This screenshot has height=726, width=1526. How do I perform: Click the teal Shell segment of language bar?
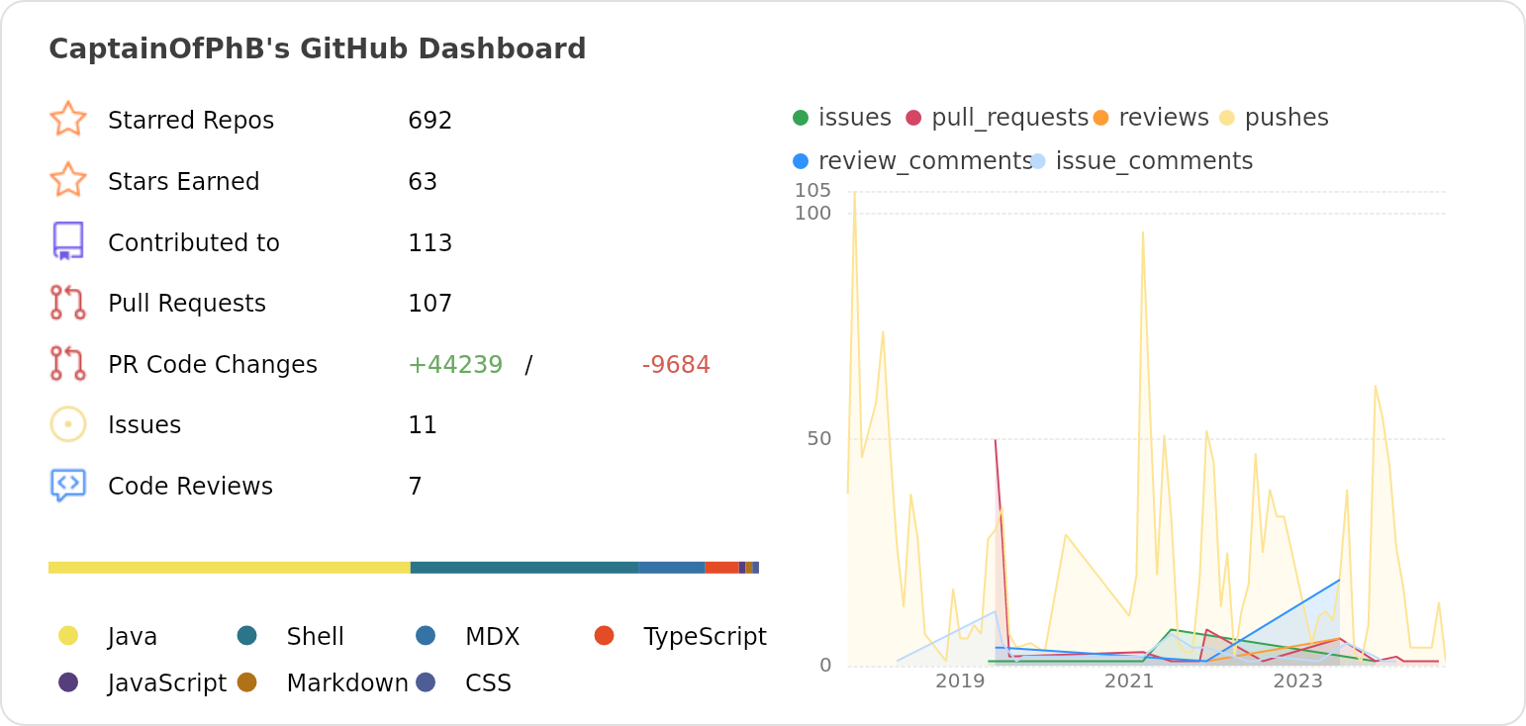[525, 568]
